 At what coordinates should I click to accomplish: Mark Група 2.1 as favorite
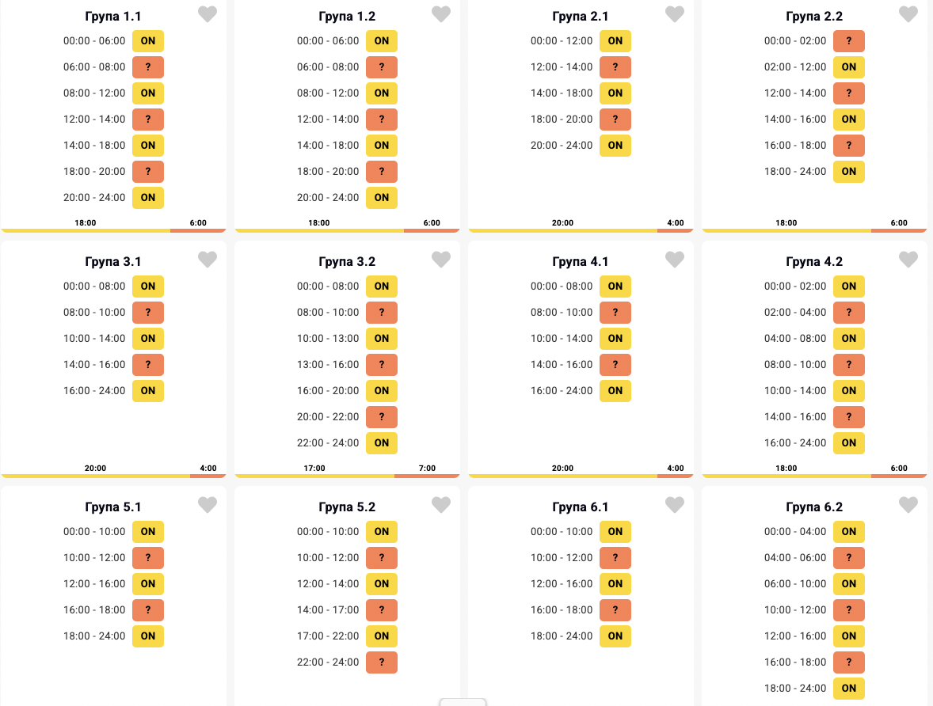(674, 14)
